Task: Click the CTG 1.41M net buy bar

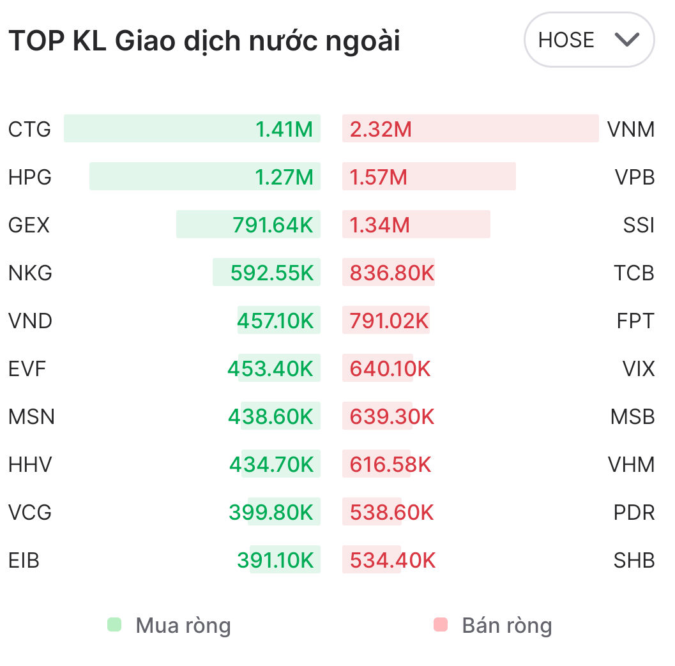Action: coord(192,129)
